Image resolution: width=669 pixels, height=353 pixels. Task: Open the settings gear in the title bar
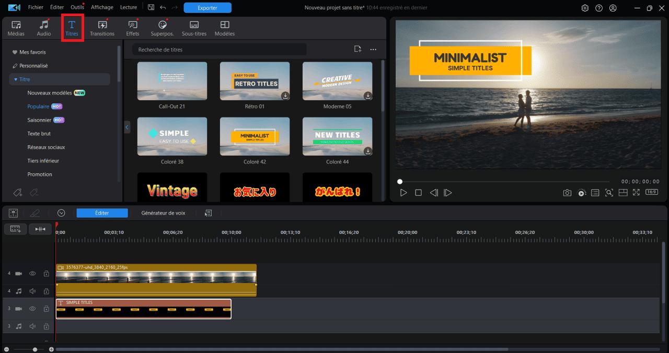pos(585,8)
